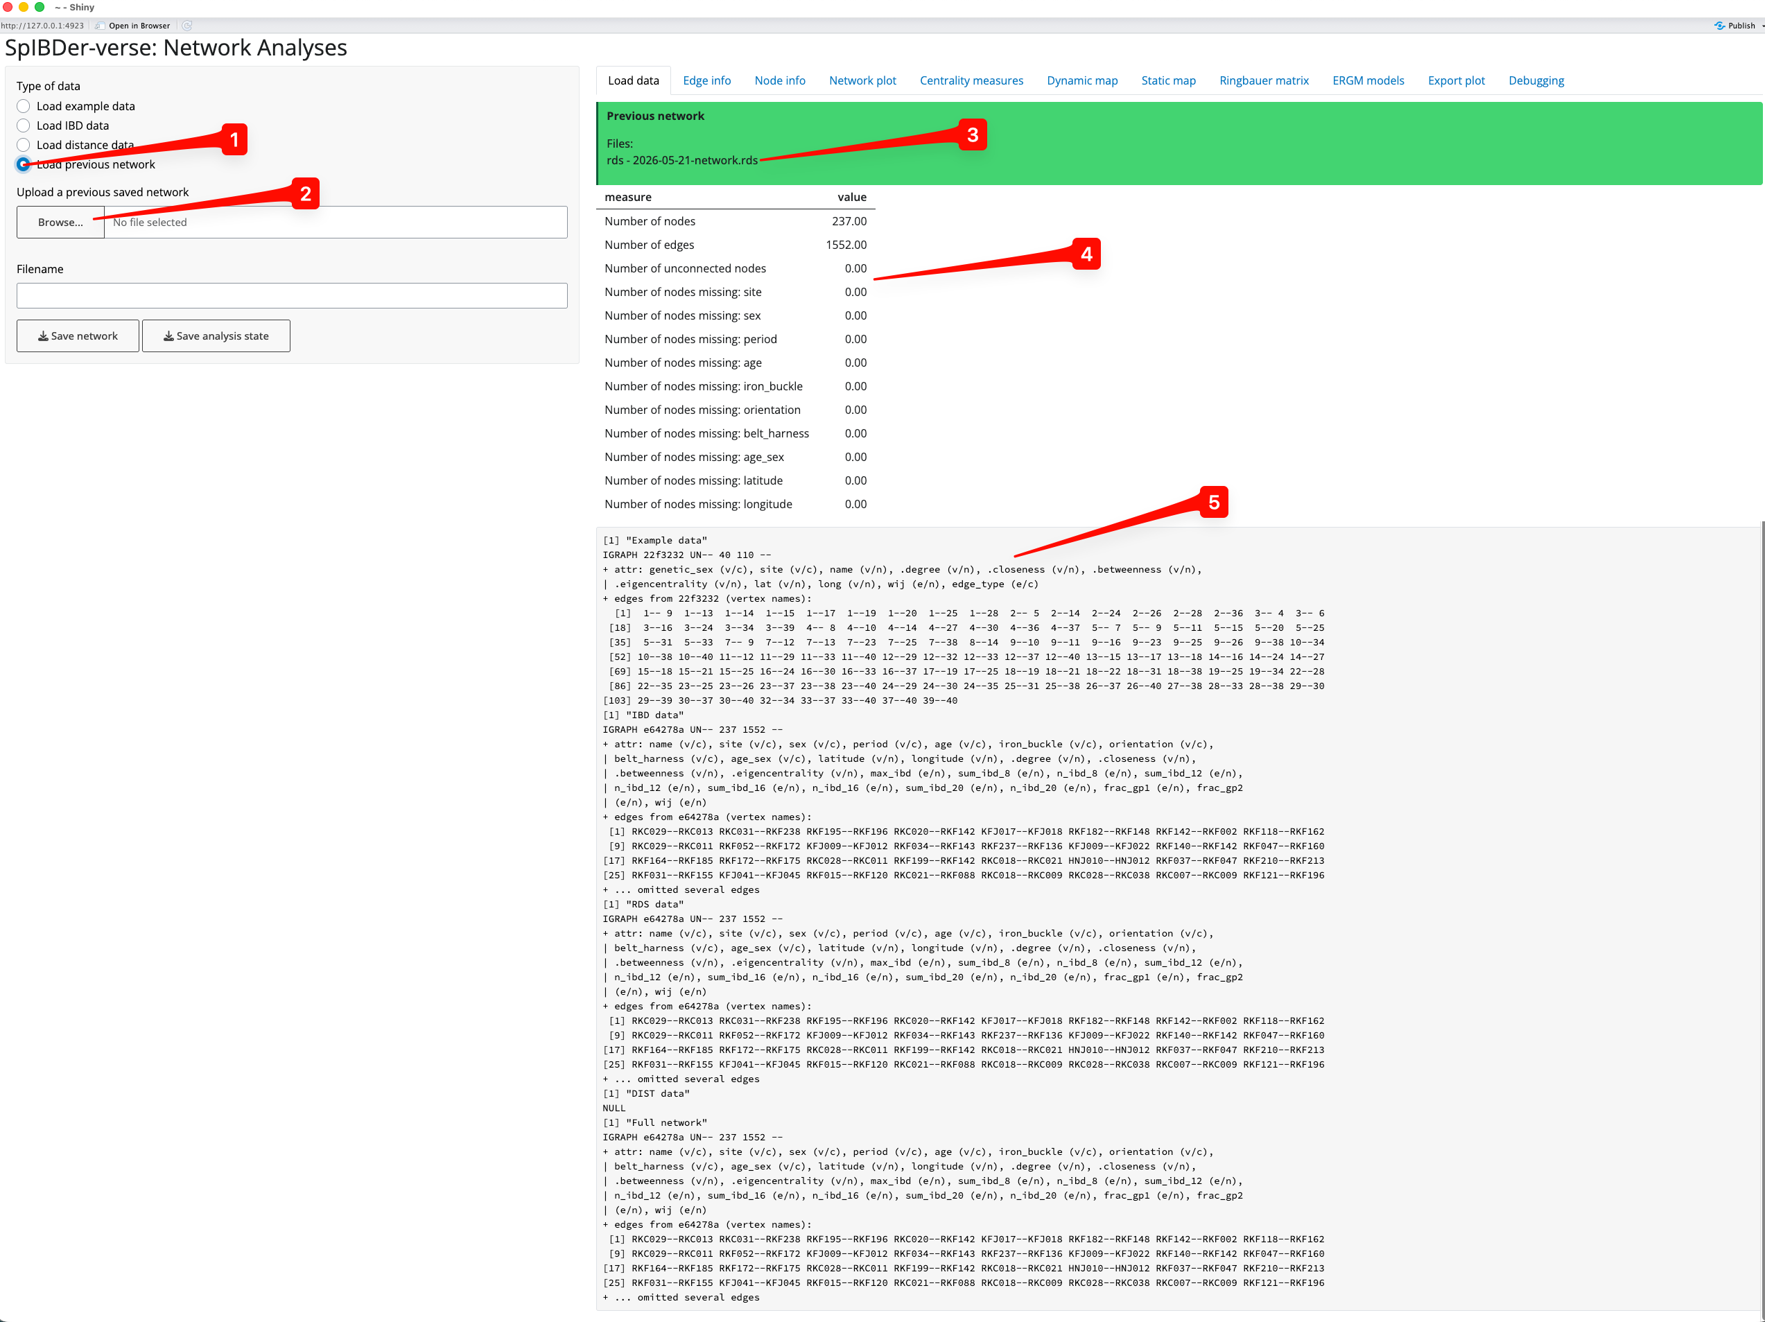Image resolution: width=1765 pixels, height=1322 pixels.
Task: Click the value 237.00
Action: click(x=849, y=221)
